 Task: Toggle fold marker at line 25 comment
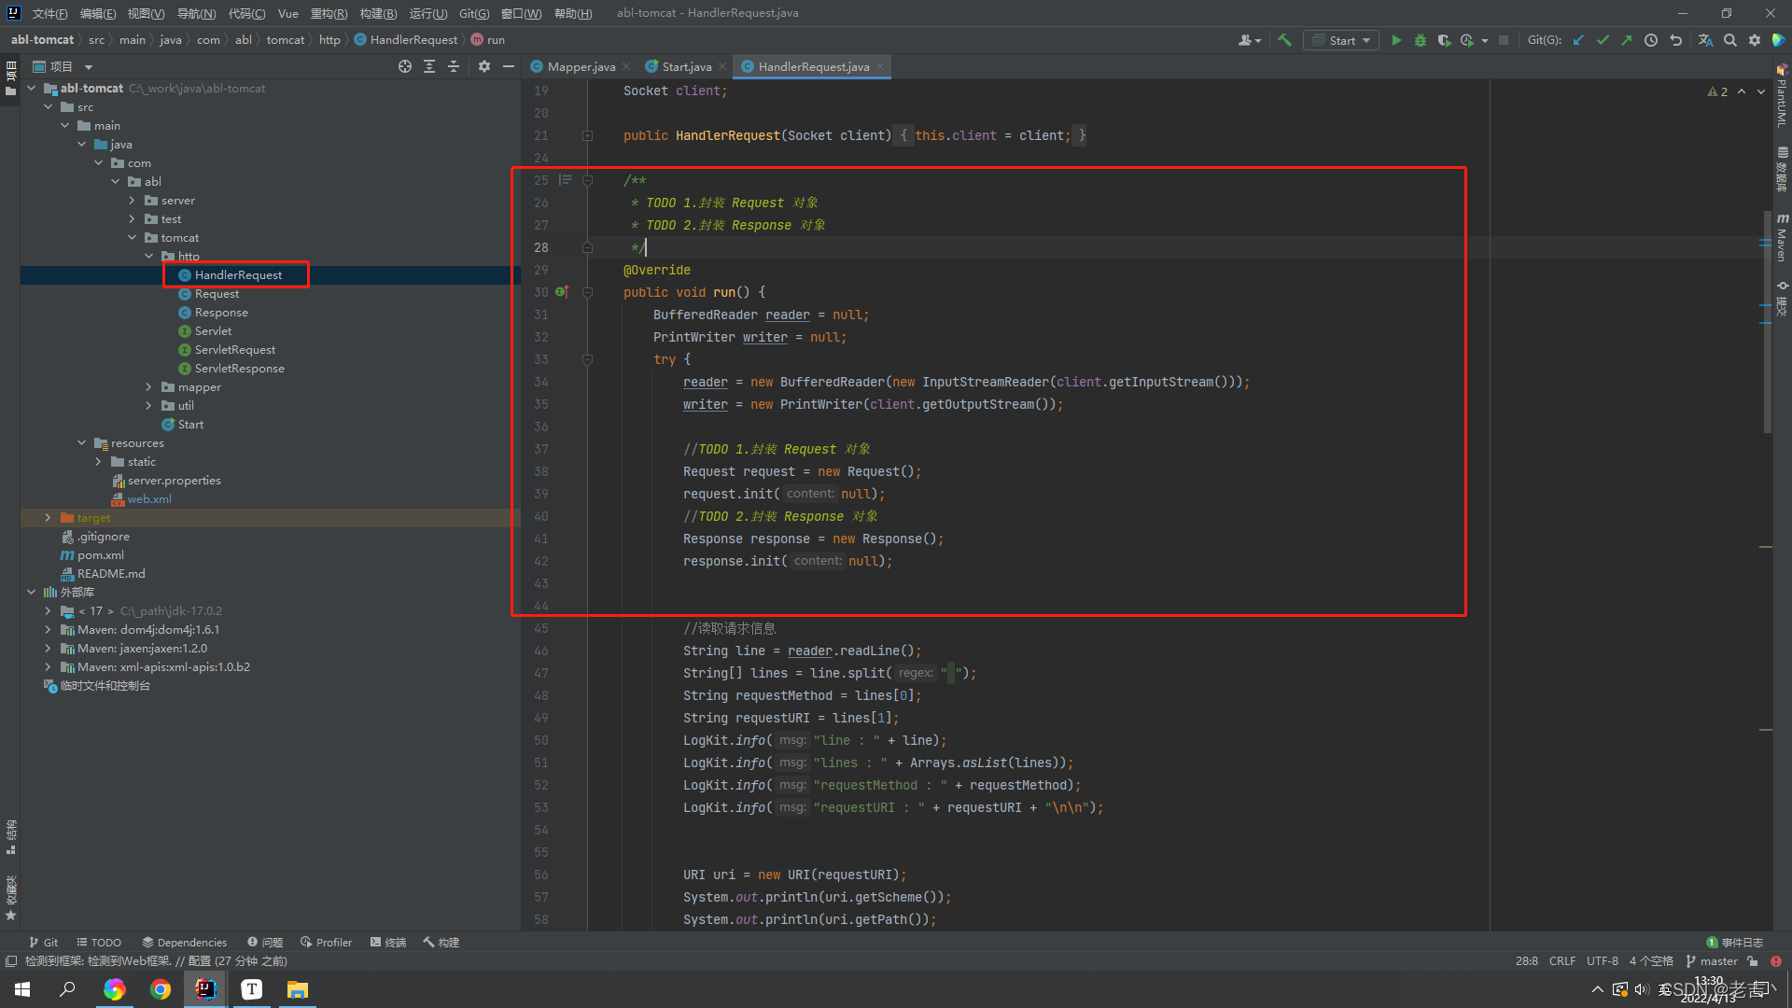587,180
